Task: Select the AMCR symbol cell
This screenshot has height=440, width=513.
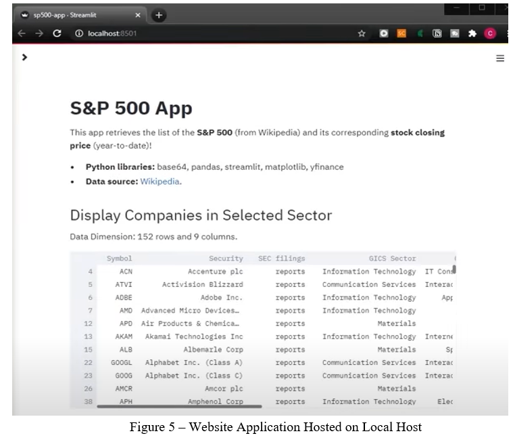Action: [124, 389]
